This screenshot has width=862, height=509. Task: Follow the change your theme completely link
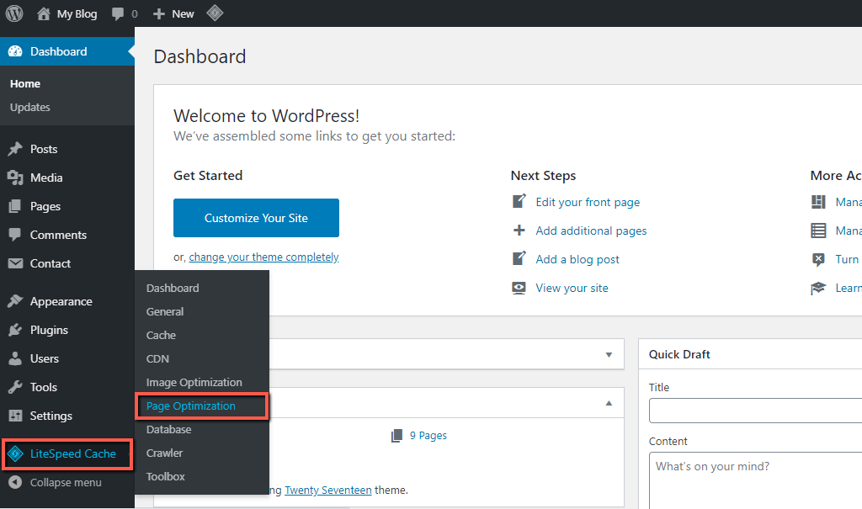(263, 257)
